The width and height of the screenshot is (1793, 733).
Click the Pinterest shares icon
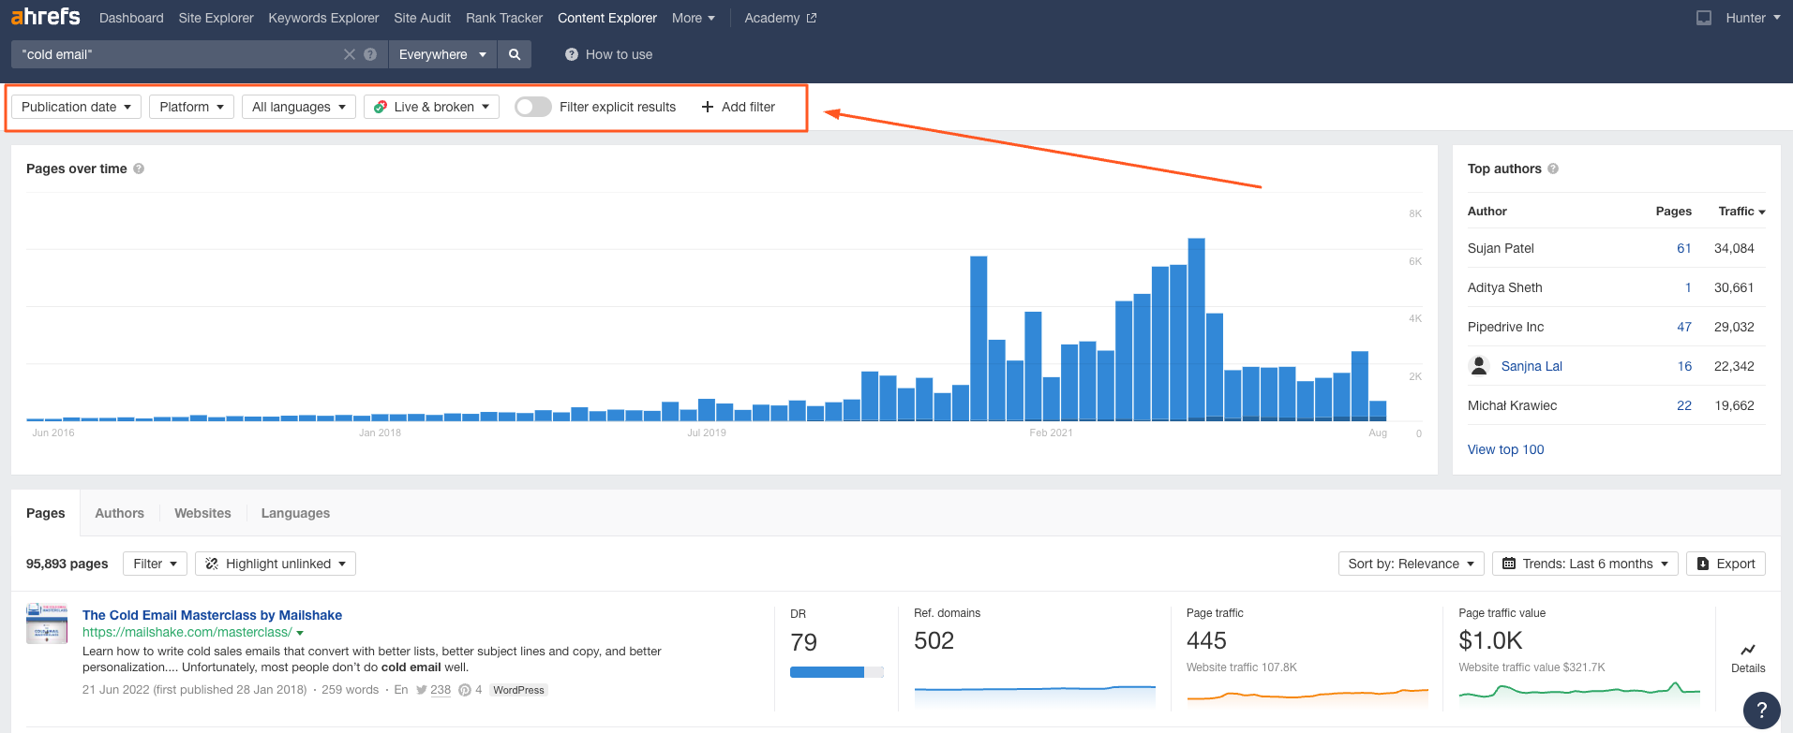464,690
